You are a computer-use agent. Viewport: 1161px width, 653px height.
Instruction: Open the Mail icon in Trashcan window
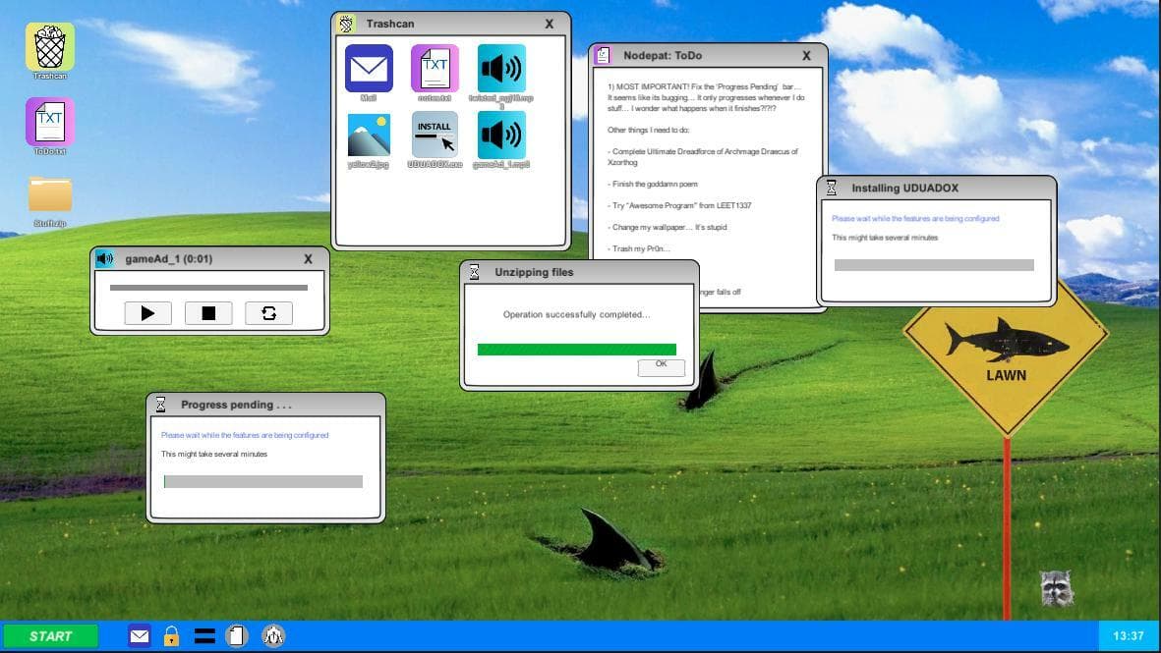[369, 68]
